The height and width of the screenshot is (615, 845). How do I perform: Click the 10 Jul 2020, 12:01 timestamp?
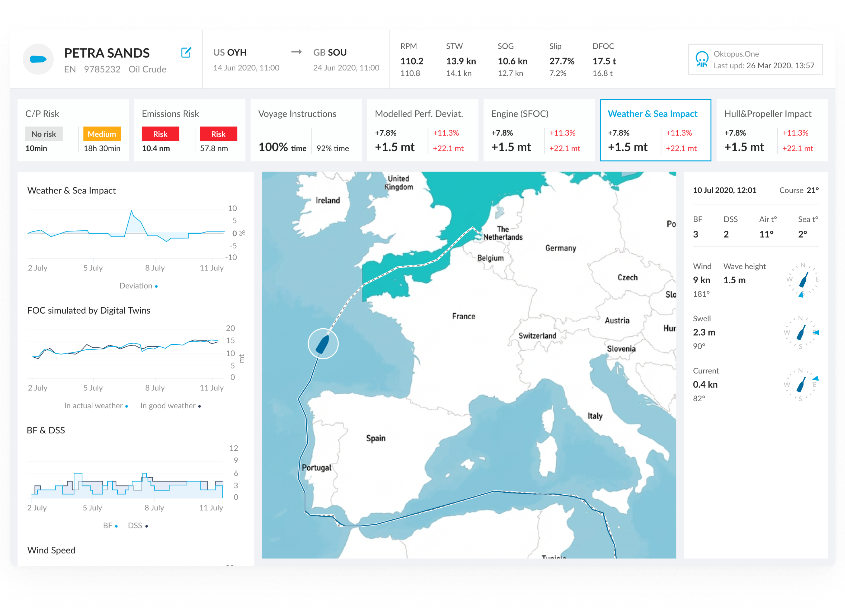coord(724,190)
